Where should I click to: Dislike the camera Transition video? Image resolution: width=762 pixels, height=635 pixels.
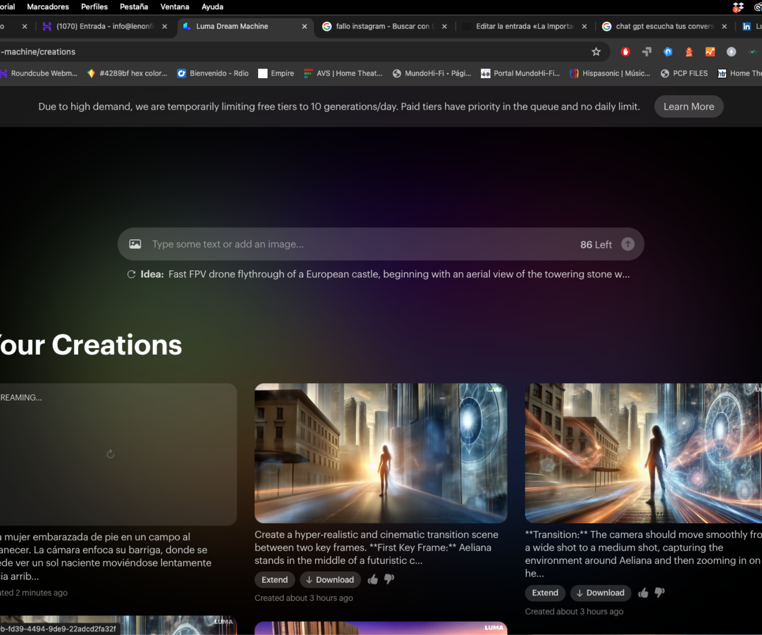click(659, 592)
